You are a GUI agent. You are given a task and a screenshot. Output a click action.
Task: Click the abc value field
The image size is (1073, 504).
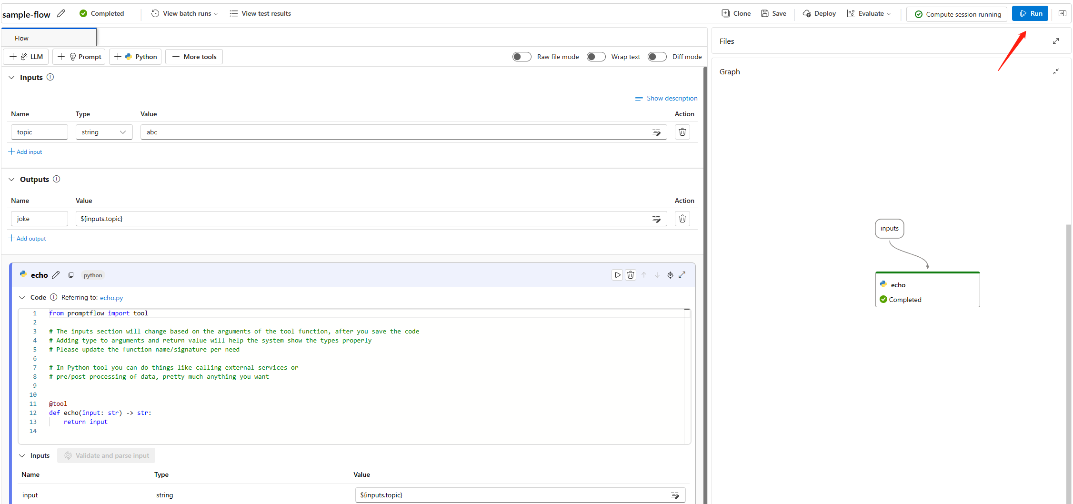click(403, 132)
